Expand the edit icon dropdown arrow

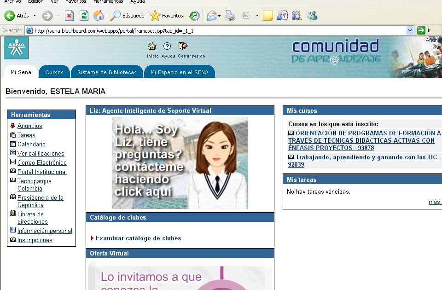tap(257, 16)
